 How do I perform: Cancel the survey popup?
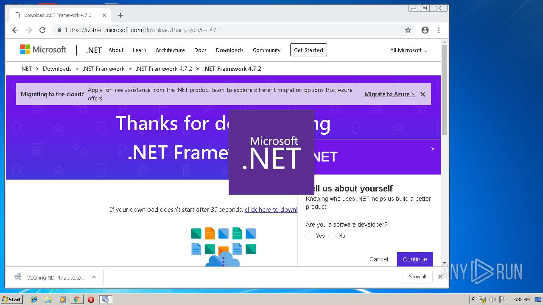[x=378, y=259]
